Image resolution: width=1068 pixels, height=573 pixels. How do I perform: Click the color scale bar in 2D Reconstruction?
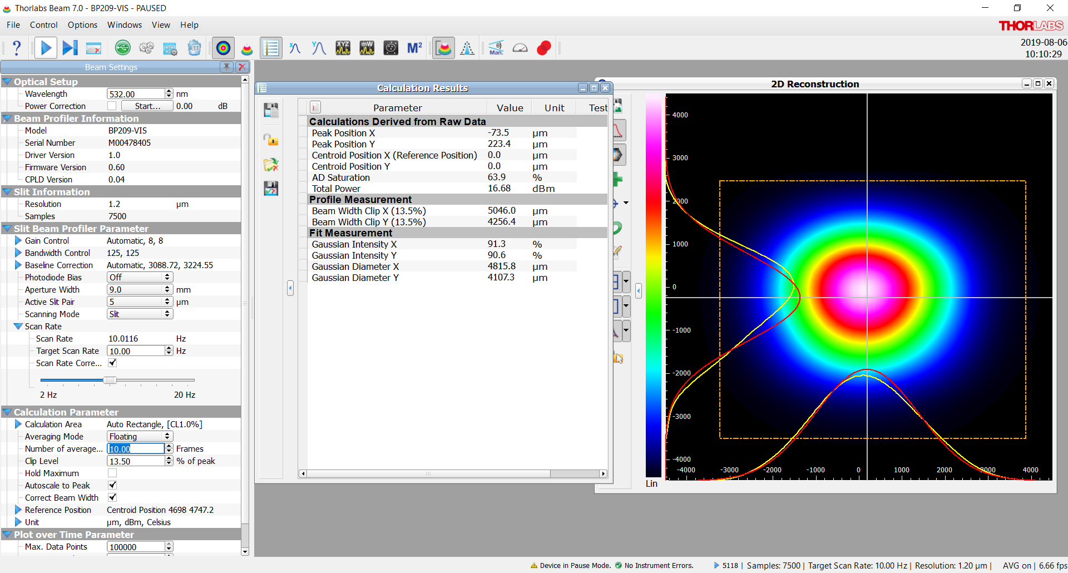[x=655, y=285]
